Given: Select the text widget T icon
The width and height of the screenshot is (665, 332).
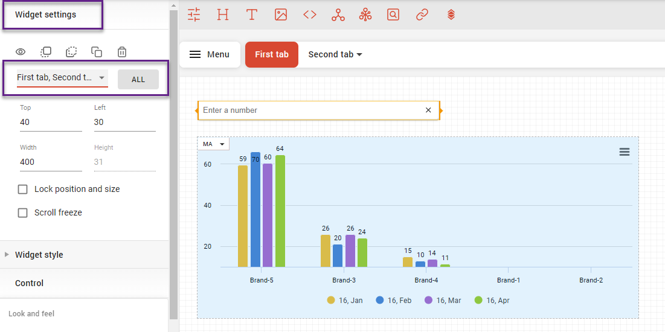Looking at the screenshot, I should (x=252, y=15).
